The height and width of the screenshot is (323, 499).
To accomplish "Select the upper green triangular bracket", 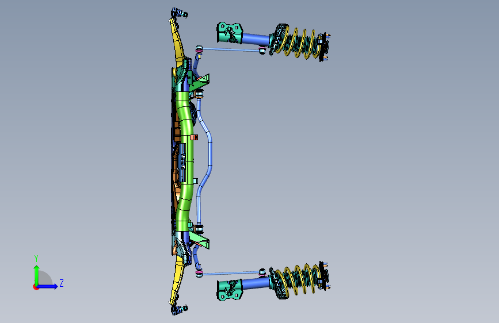I will [200, 82].
